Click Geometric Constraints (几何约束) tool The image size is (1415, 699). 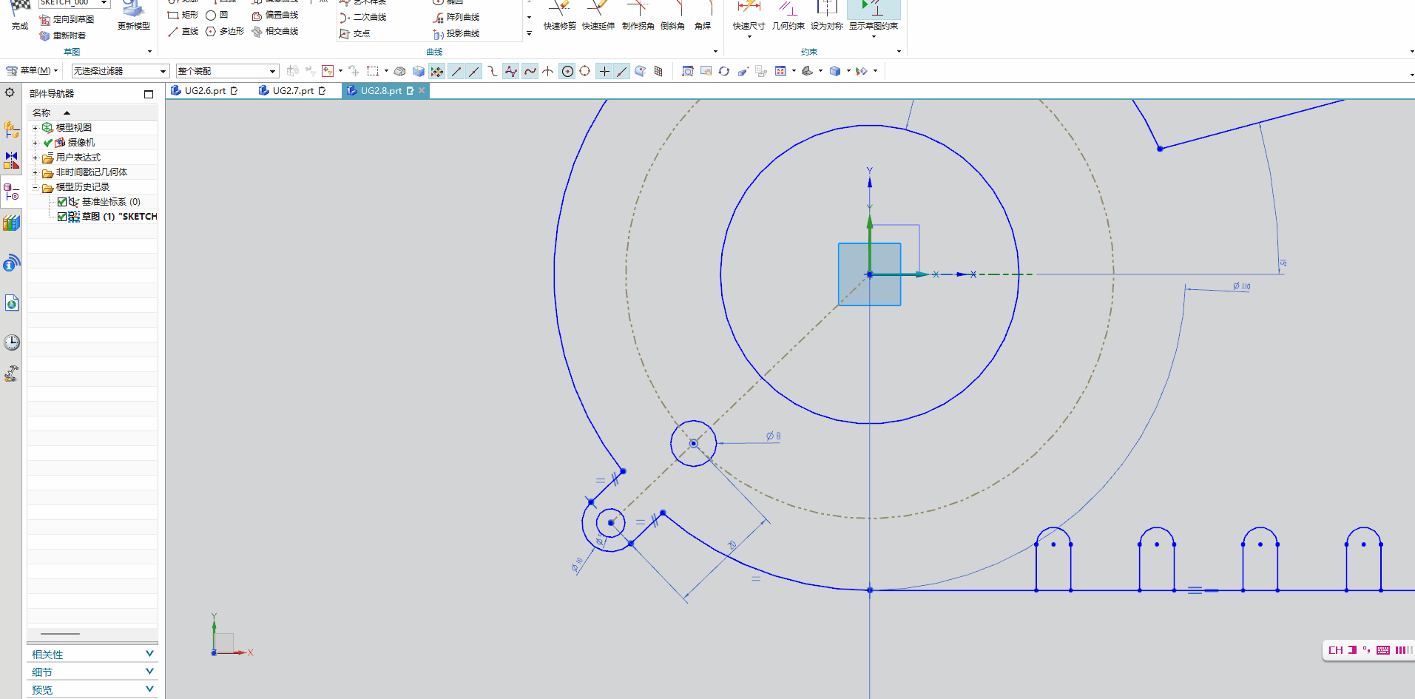click(x=788, y=15)
